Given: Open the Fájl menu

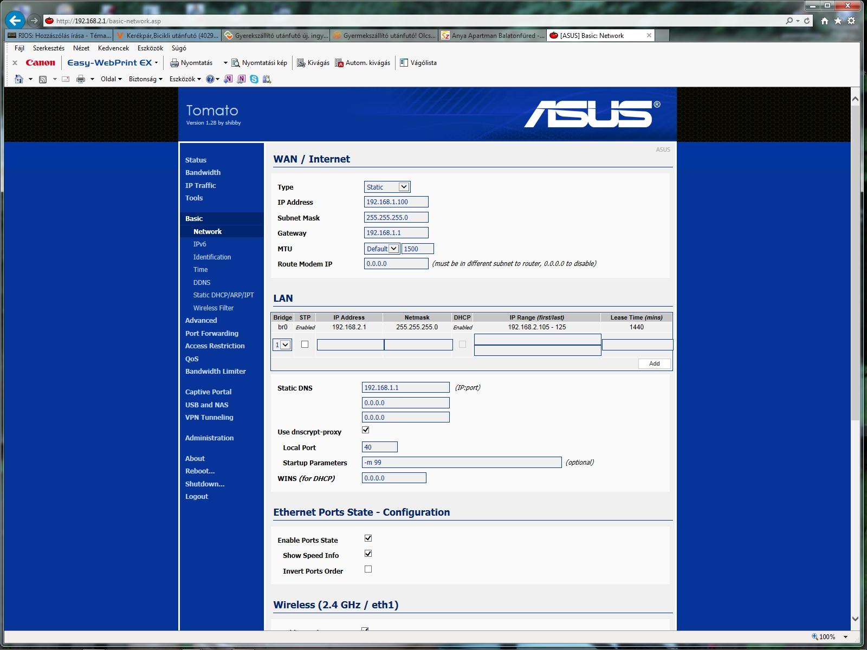Looking at the screenshot, I should [20, 48].
